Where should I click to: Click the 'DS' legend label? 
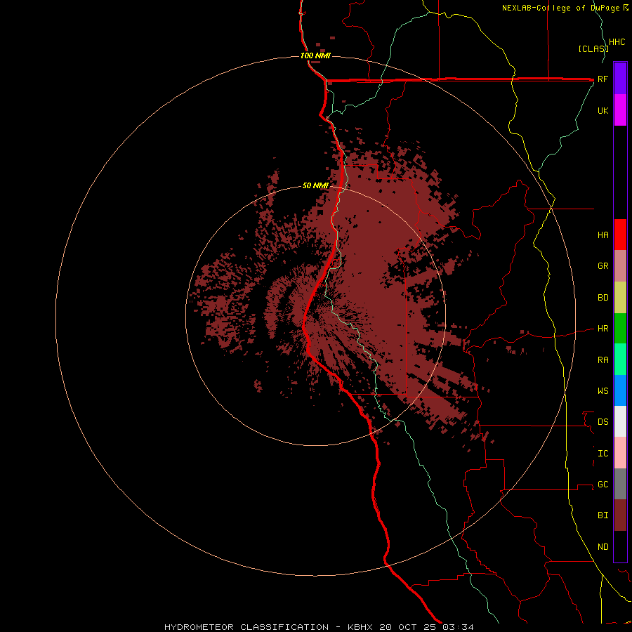pos(603,421)
